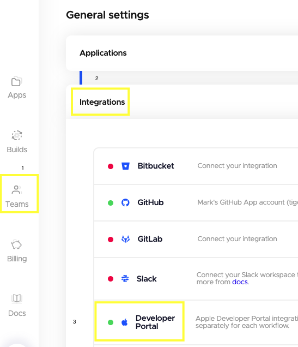Click the Slack logo icon

[x=125, y=278]
